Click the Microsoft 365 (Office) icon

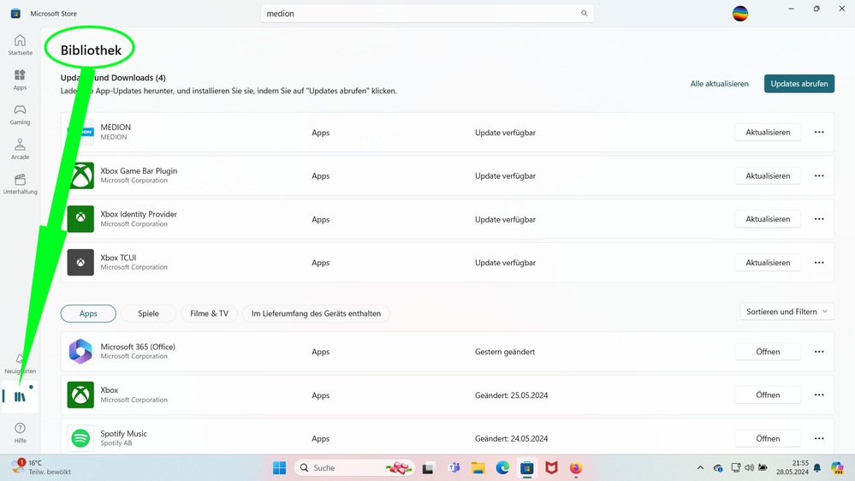(x=80, y=351)
